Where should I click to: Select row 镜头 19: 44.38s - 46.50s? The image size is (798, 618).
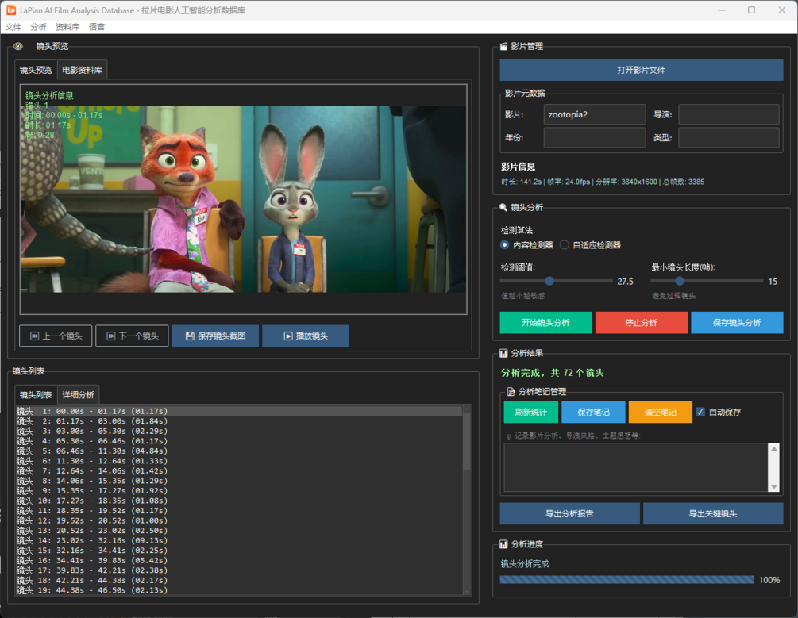(239, 590)
